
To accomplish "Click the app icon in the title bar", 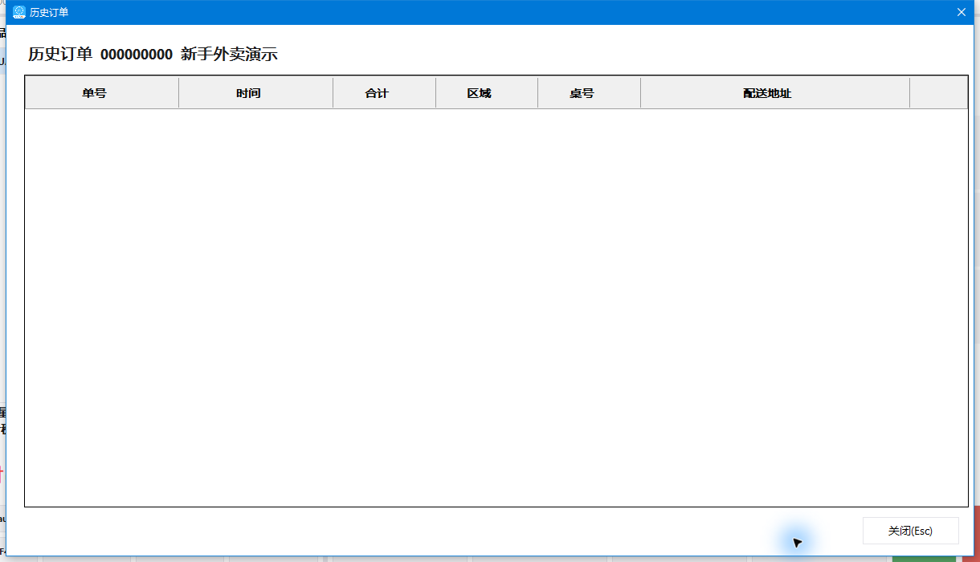I will [x=19, y=12].
